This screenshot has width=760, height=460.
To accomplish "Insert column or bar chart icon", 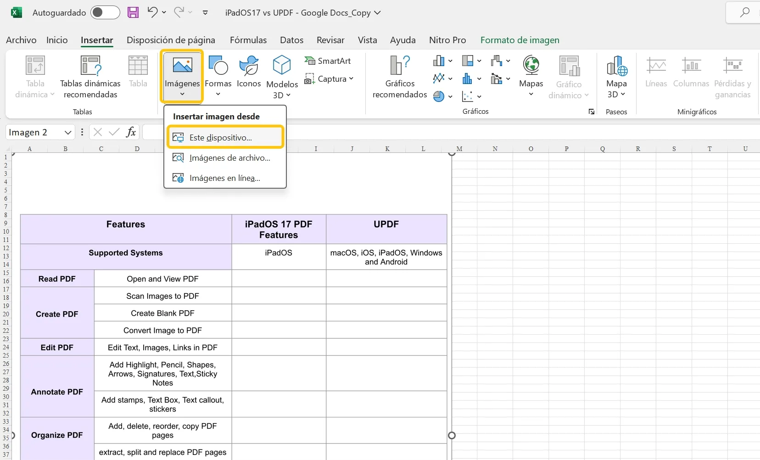I will tap(439, 61).
